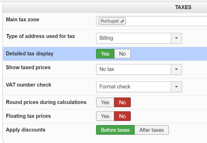
Task: Select No for Floating tax prices
Action: (122, 116)
